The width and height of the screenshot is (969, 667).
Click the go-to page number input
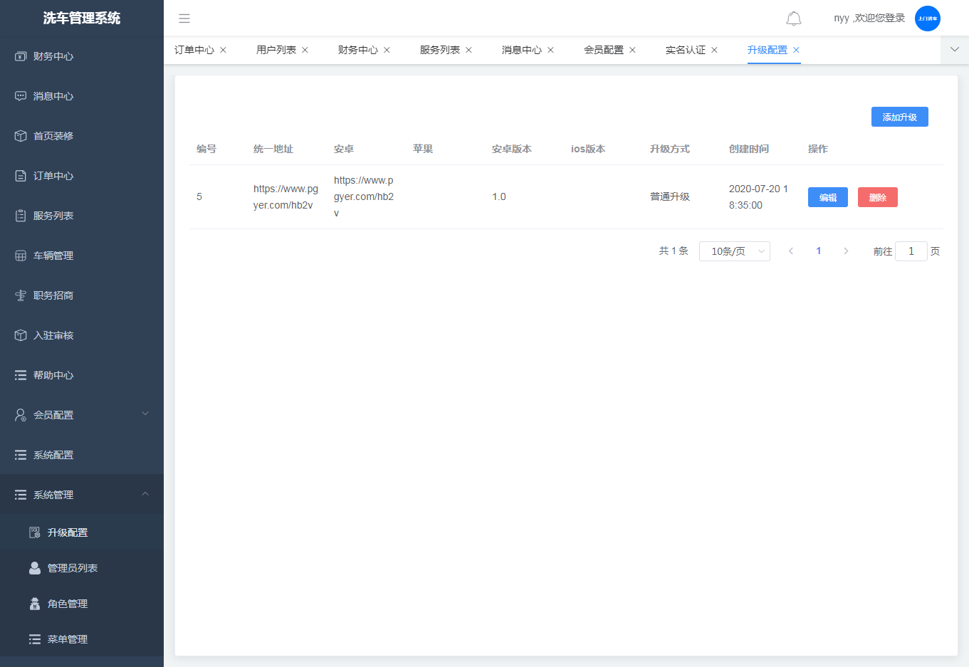pos(911,251)
